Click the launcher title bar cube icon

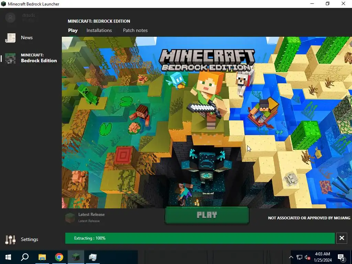[x=3, y=4]
